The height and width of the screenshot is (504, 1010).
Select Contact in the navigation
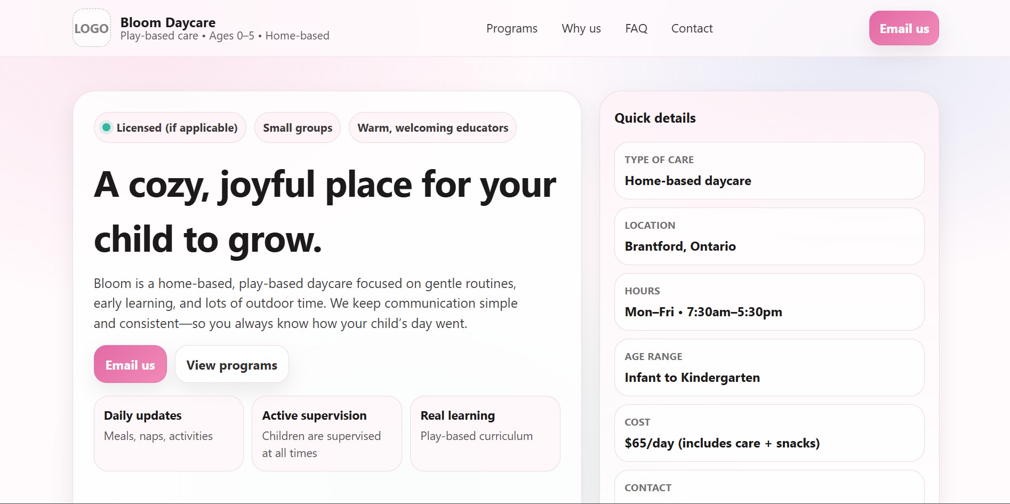coord(692,28)
